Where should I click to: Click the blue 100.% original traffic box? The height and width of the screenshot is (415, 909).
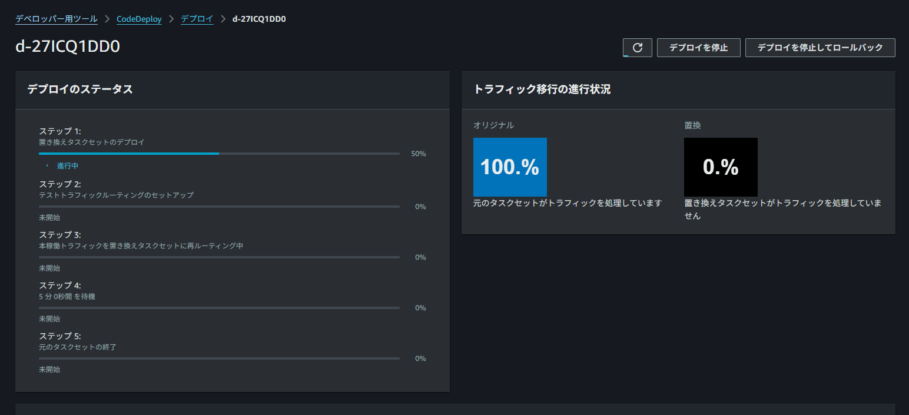pos(510,167)
